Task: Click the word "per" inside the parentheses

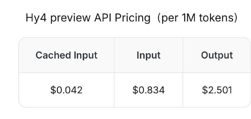Action: (170, 19)
